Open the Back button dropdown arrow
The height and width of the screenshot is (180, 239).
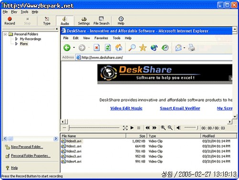click(x=74, y=47)
